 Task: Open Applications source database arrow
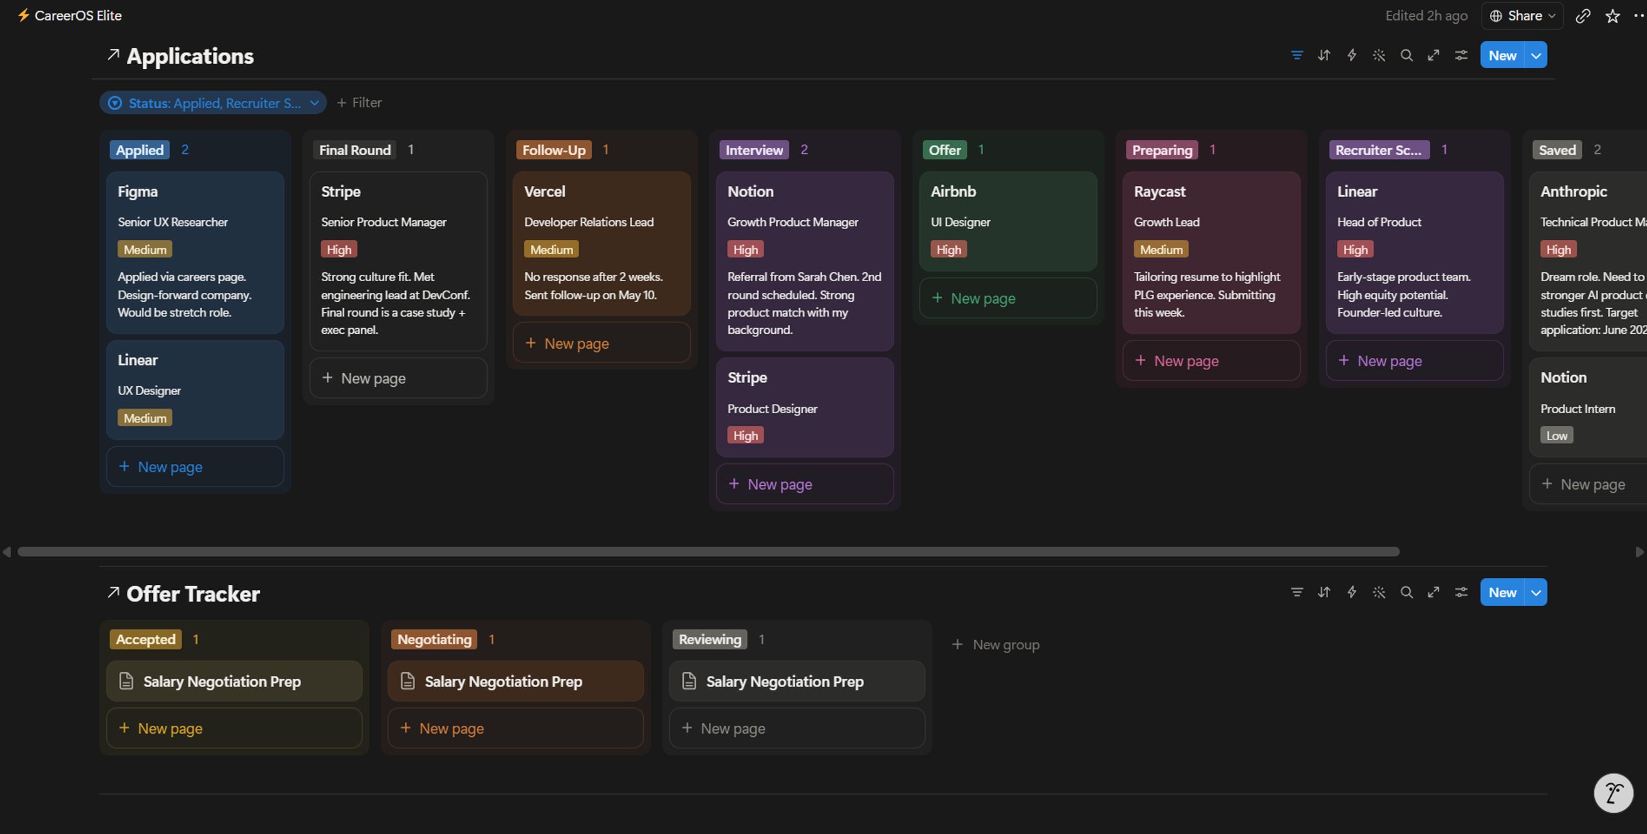113,55
